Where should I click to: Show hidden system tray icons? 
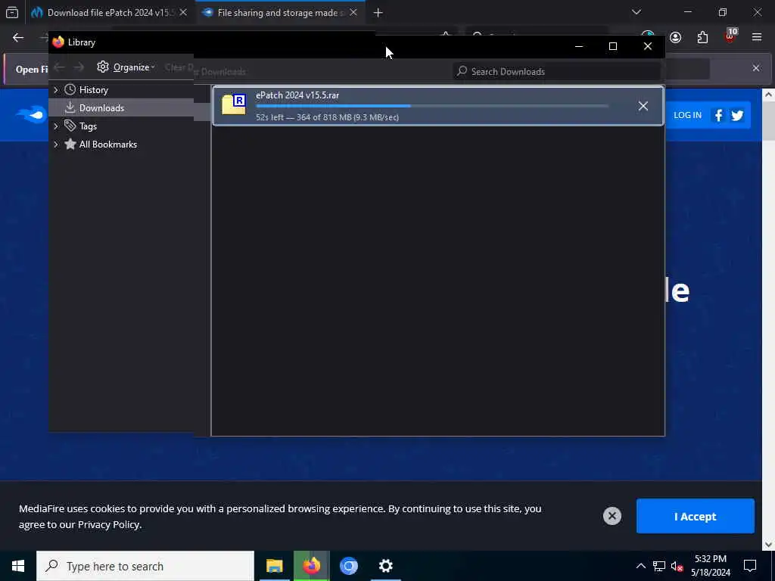point(640,566)
